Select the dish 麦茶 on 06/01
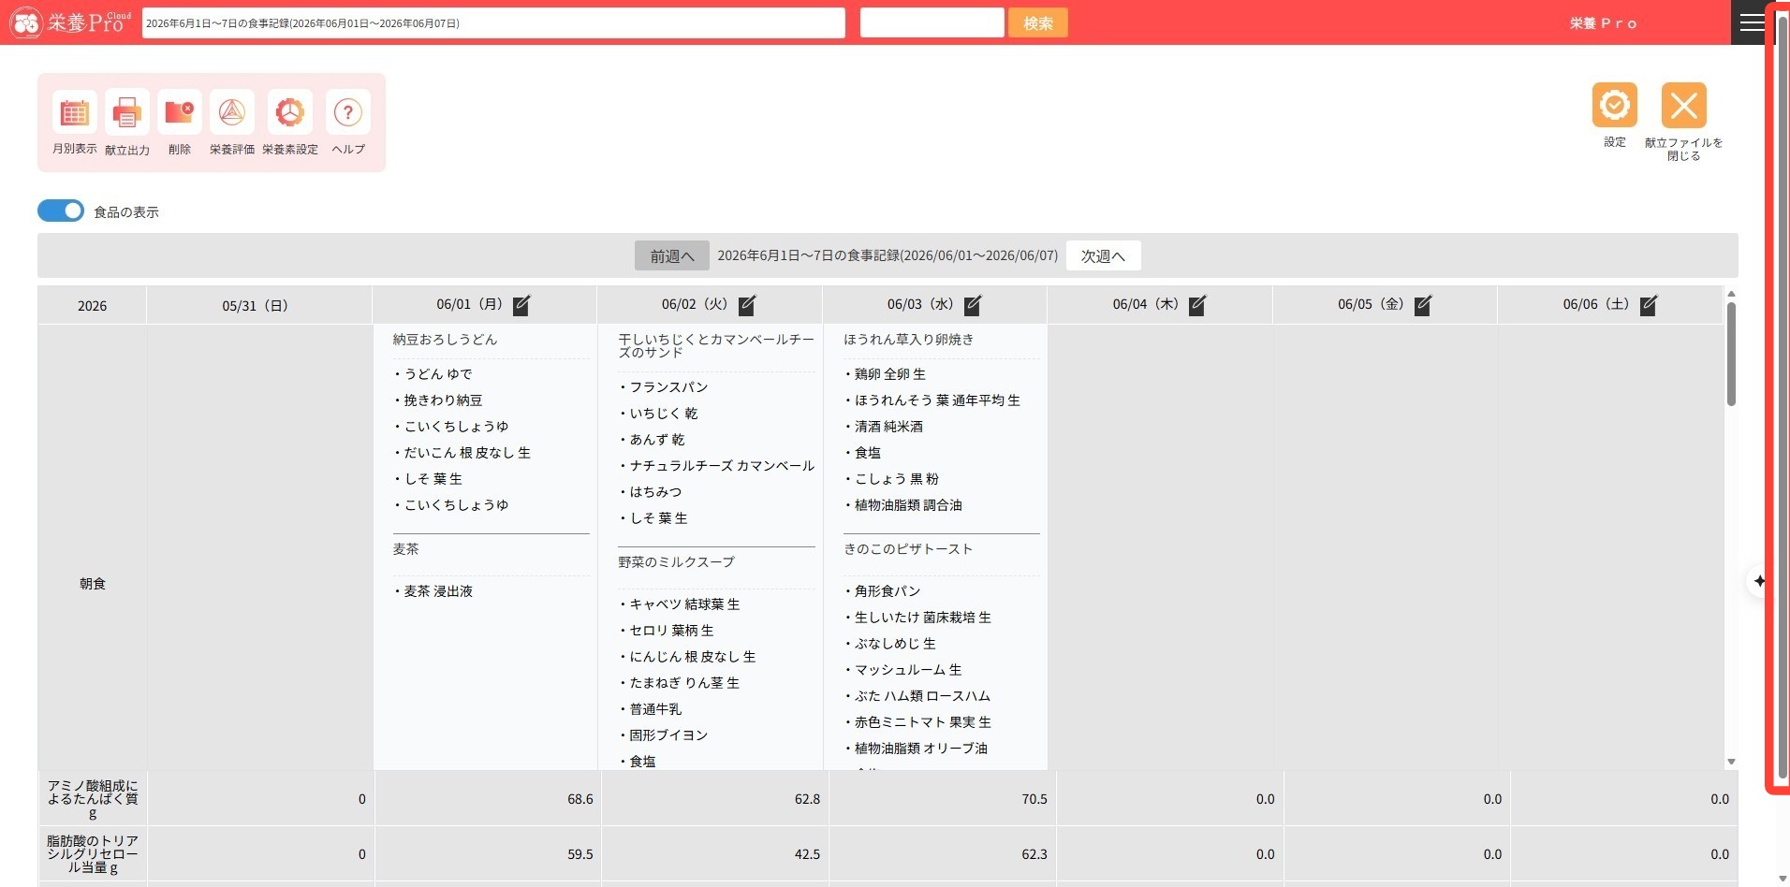 point(405,549)
